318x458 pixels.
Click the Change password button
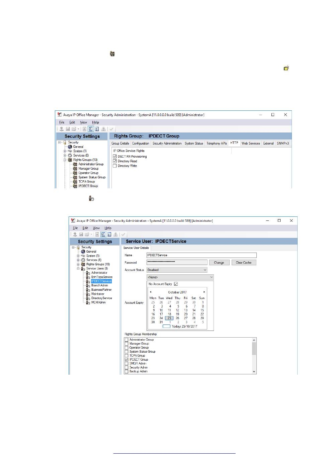[x=219, y=263]
